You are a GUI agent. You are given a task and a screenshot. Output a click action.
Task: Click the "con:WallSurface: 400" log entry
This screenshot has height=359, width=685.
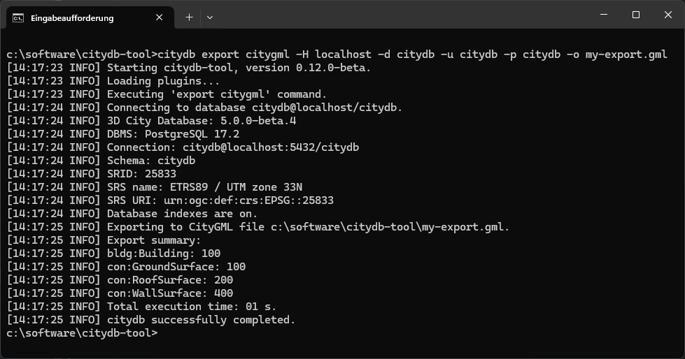pyautogui.click(x=170, y=293)
